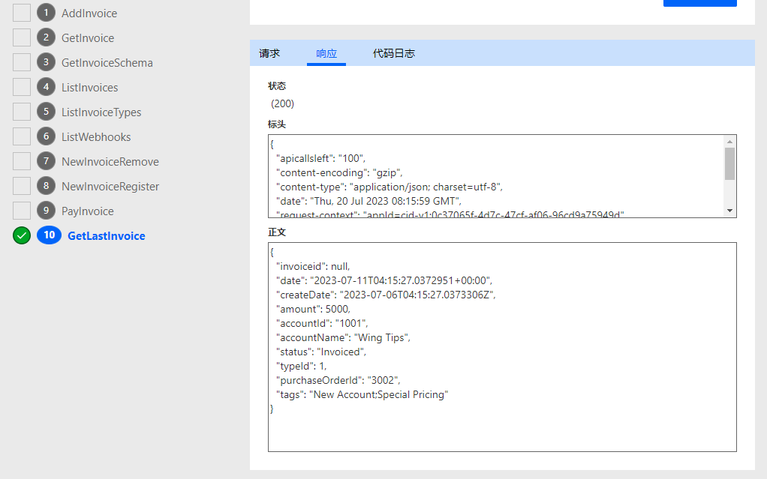
Task: Open the NewInvoiceRemove operation
Action: tap(110, 162)
